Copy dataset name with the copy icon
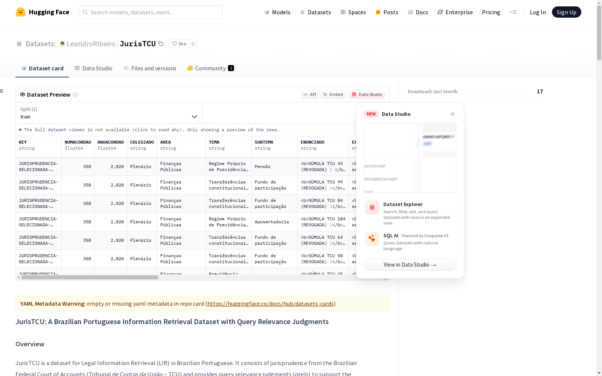The width and height of the screenshot is (602, 376). point(161,44)
